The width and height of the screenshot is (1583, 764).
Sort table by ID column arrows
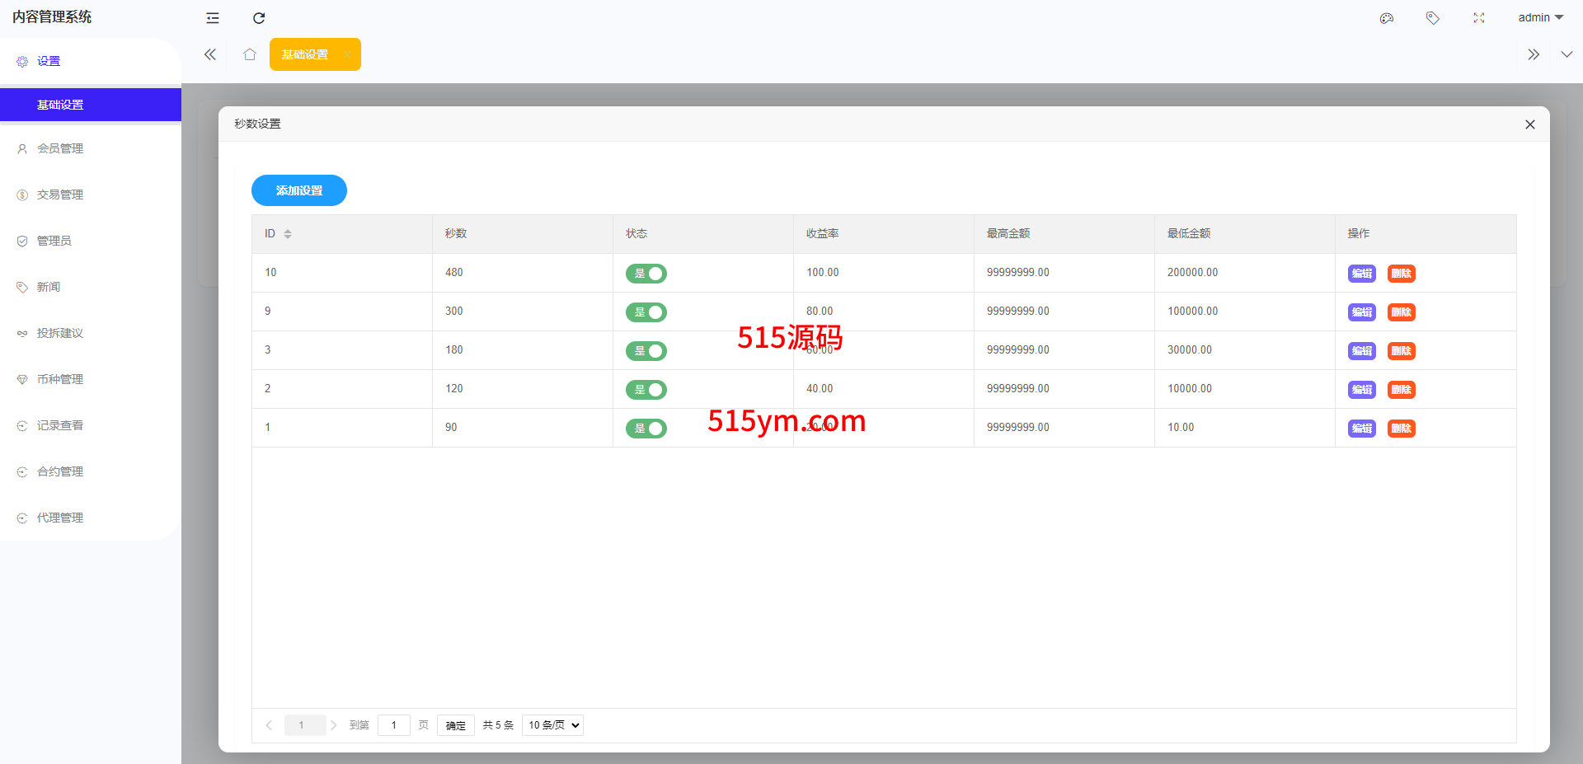288,234
